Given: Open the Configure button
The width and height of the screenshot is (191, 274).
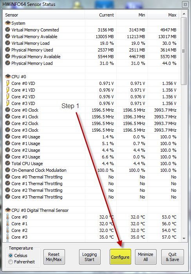Looking at the screenshot, I should coord(120,257).
